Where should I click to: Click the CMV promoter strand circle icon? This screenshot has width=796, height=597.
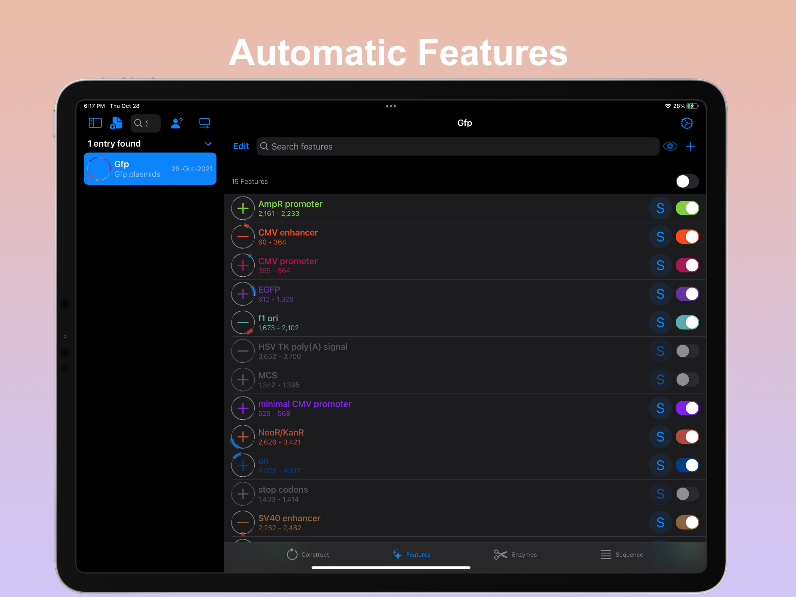(243, 265)
